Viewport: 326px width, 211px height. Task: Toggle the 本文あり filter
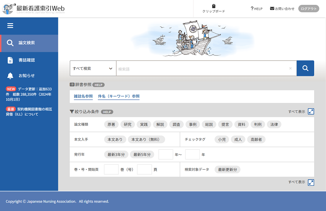click(x=115, y=140)
